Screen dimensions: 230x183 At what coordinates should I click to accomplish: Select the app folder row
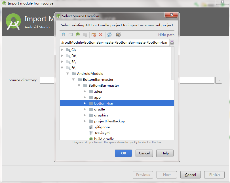117,97
